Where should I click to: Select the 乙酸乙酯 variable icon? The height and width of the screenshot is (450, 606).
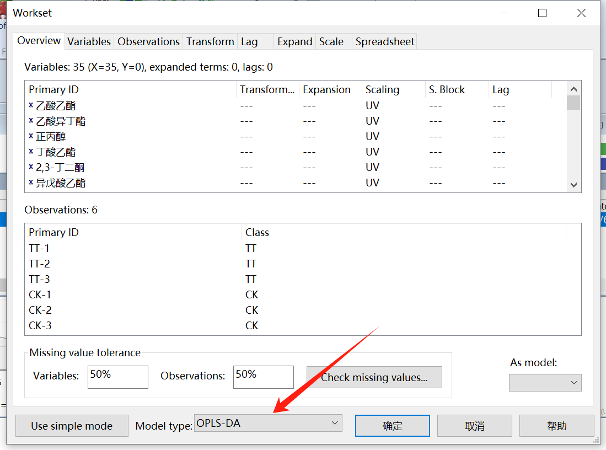click(x=31, y=105)
